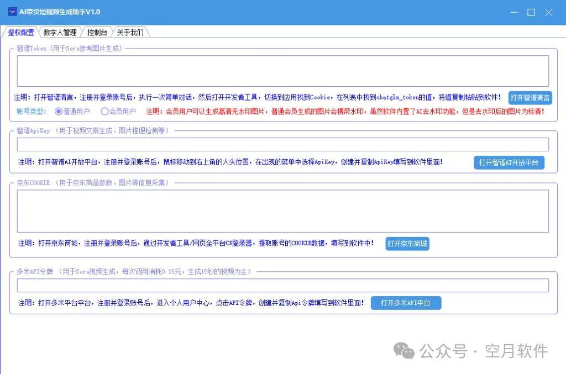Open the 数字人管理 tab
Screen dimensions: 566x374
pos(60,33)
